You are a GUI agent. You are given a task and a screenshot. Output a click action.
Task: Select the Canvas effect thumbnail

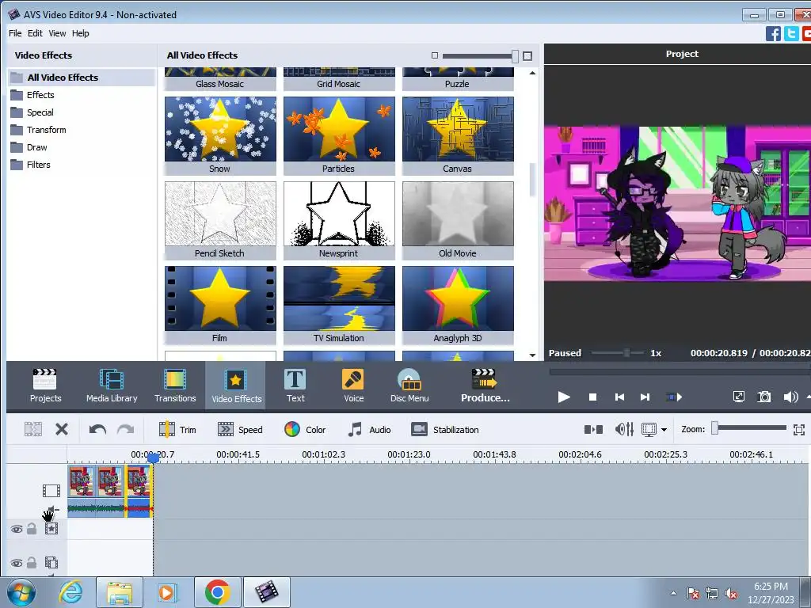(458, 135)
